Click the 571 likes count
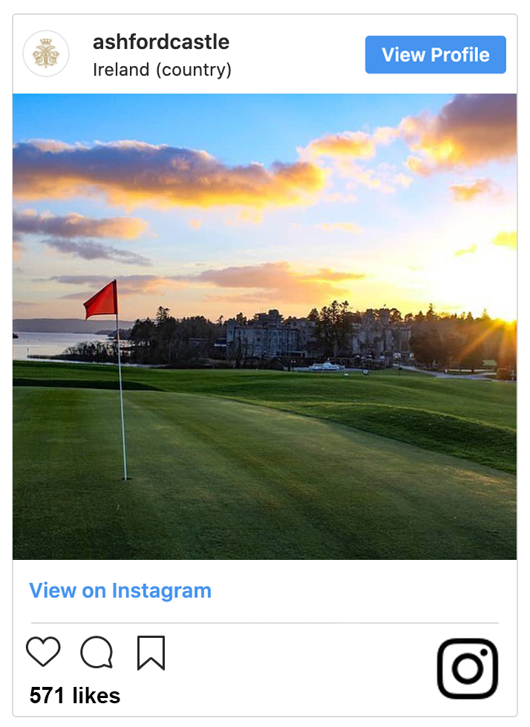Screen dimensions: 530x727 click(x=75, y=696)
